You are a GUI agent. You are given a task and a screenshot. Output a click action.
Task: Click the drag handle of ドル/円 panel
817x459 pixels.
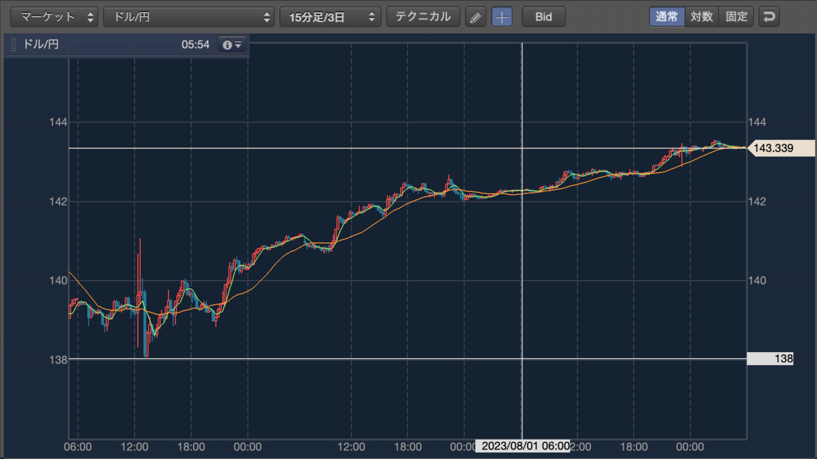click(13, 45)
